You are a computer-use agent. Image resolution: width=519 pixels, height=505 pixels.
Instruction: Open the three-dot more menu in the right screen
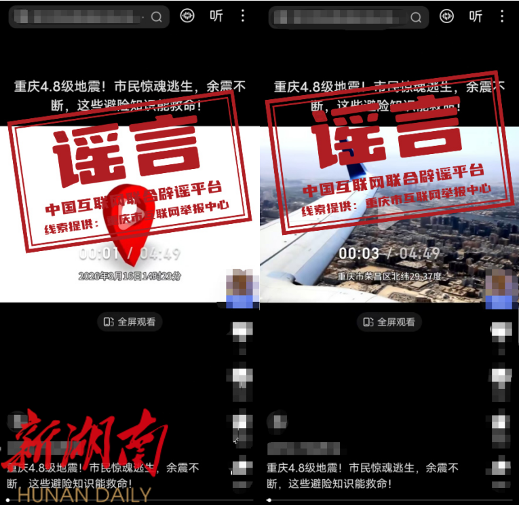point(503,16)
